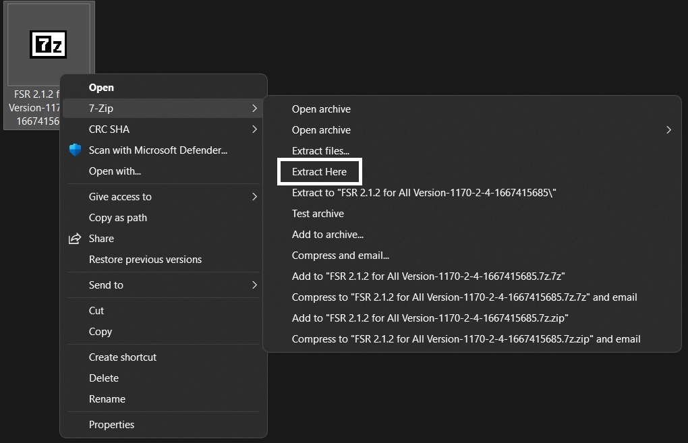The width and height of the screenshot is (688, 443).
Task: Open Properties for the archive
Action: [x=111, y=425]
